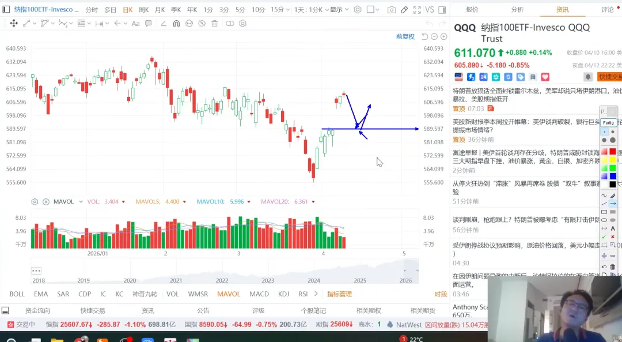This screenshot has width=622, height=342.
Task: Open MAVOL5 value dropdown arrow
Action: [184, 202]
